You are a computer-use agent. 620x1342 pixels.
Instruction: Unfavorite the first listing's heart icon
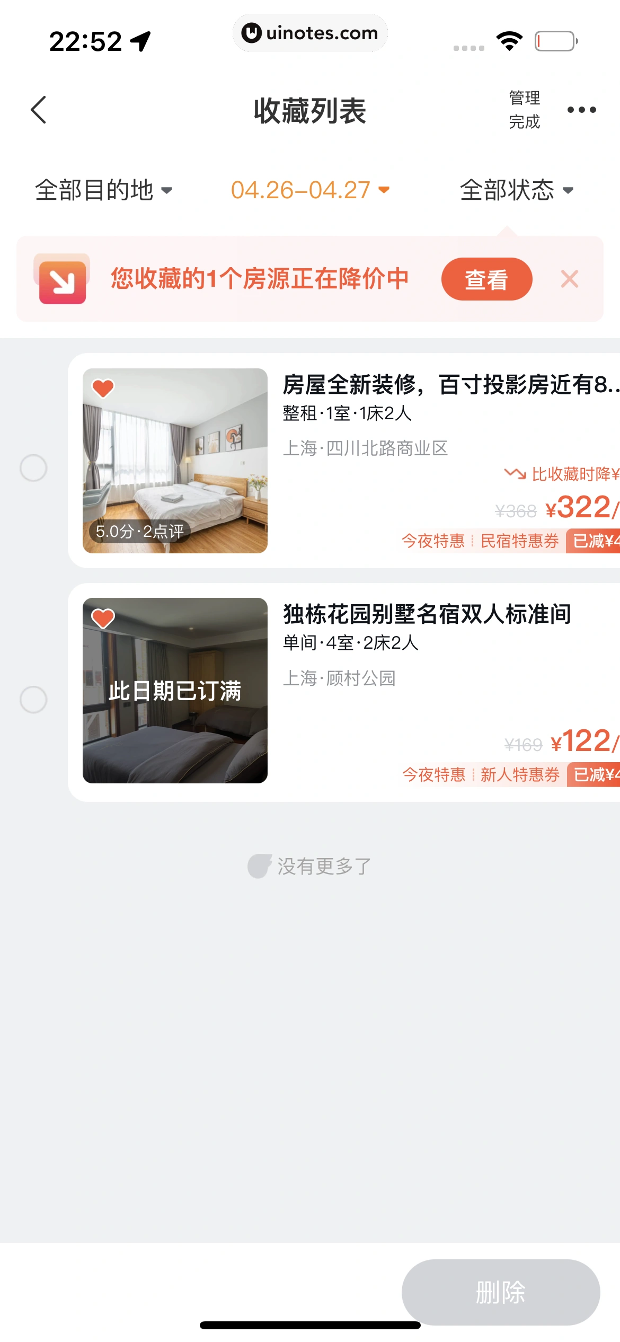[103, 389]
